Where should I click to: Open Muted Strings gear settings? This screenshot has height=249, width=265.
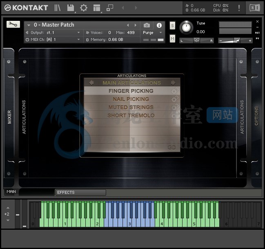[175, 107]
